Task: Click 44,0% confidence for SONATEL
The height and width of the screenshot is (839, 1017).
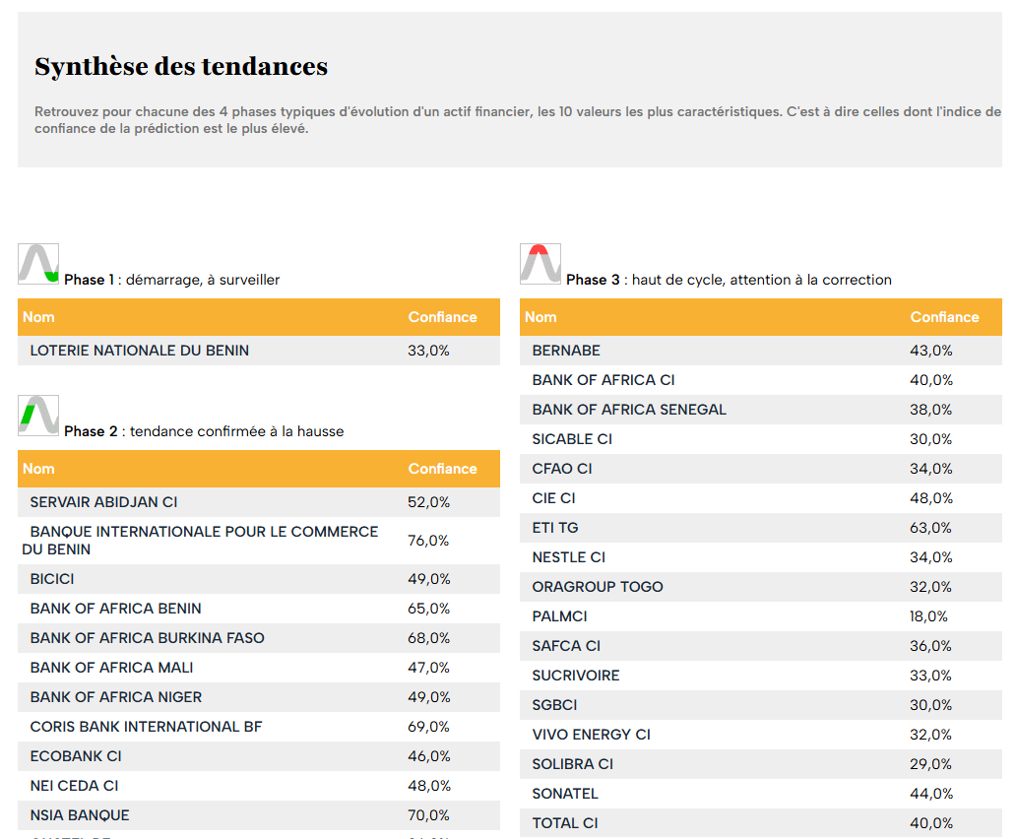Action: pyautogui.click(x=930, y=794)
